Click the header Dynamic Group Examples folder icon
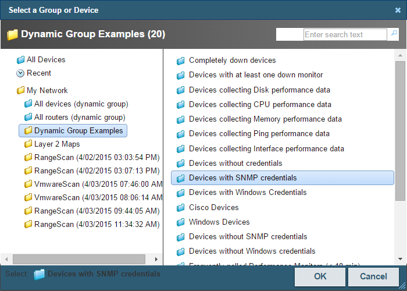The image size is (407, 291). click(12, 34)
